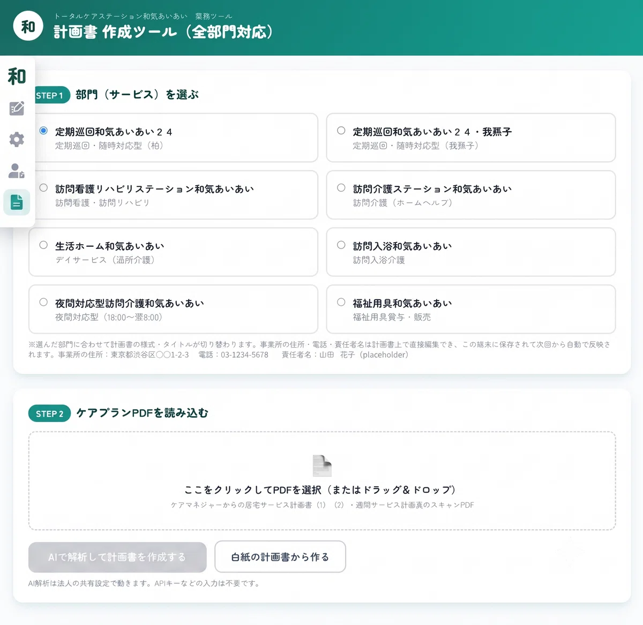Open the edit note sidebar icon
This screenshot has height=625, width=643.
pos(17,108)
